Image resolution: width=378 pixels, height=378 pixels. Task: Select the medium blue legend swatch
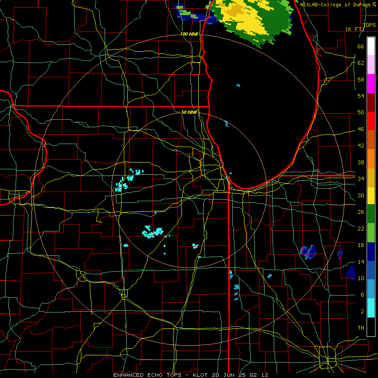coord(371,270)
